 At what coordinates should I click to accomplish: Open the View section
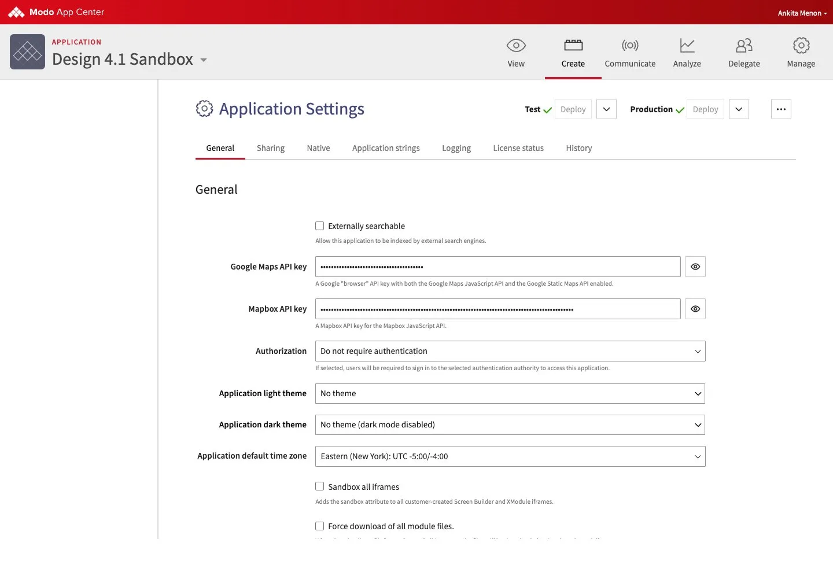[x=516, y=53]
